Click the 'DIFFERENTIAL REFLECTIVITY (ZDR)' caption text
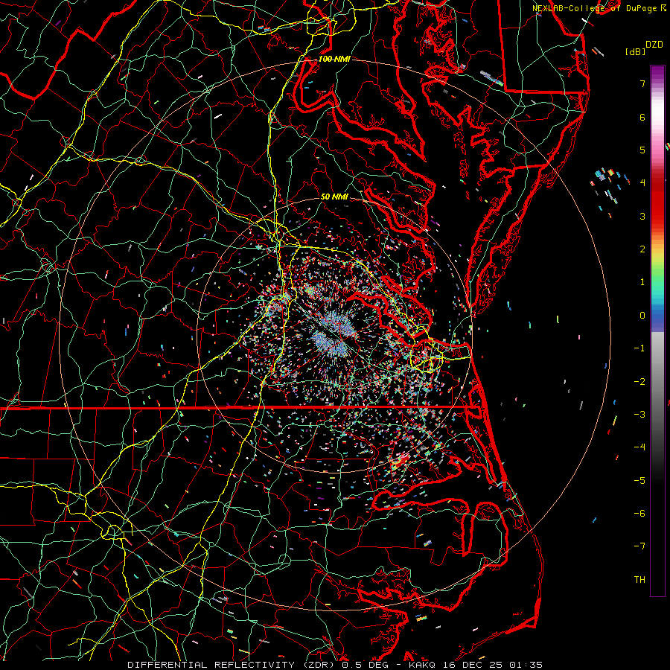670x670 pixels. pyautogui.click(x=232, y=665)
